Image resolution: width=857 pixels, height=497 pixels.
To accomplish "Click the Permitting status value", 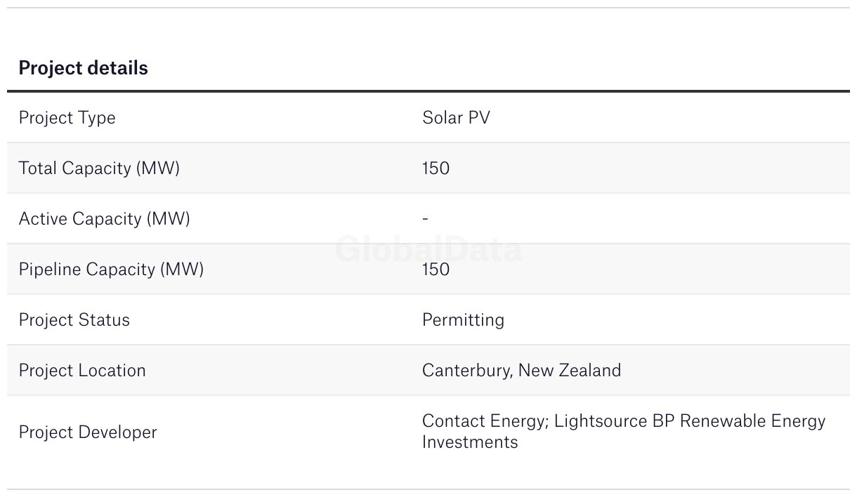I will (463, 320).
